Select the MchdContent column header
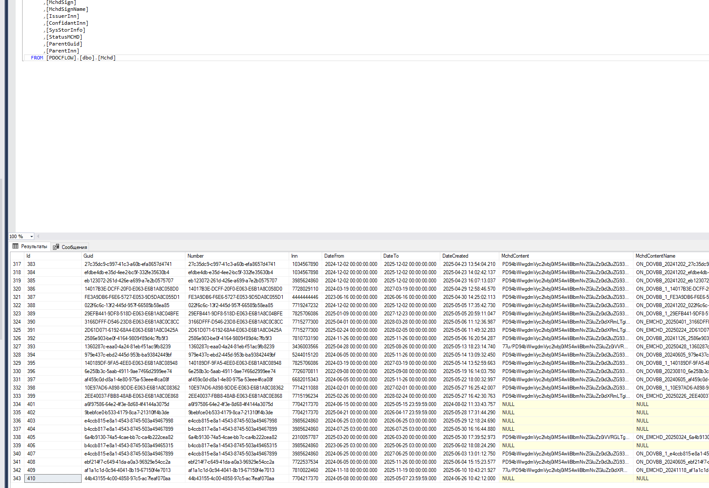Image resolution: width=709 pixels, height=488 pixels. [x=566, y=256]
